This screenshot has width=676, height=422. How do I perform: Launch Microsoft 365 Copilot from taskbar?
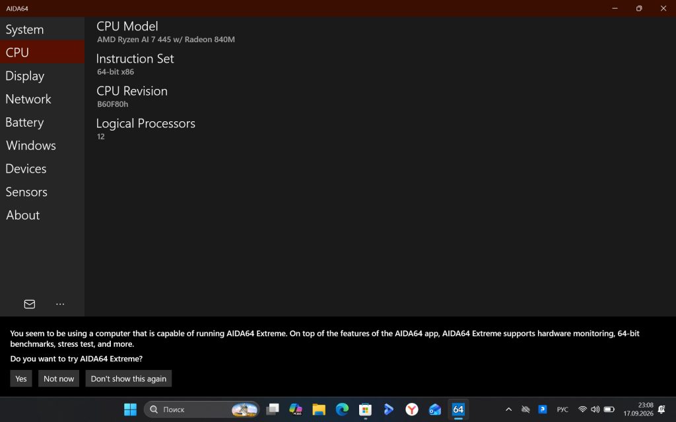[296, 409]
